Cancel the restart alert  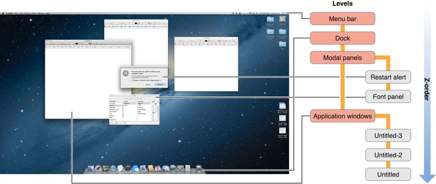pos(148,85)
